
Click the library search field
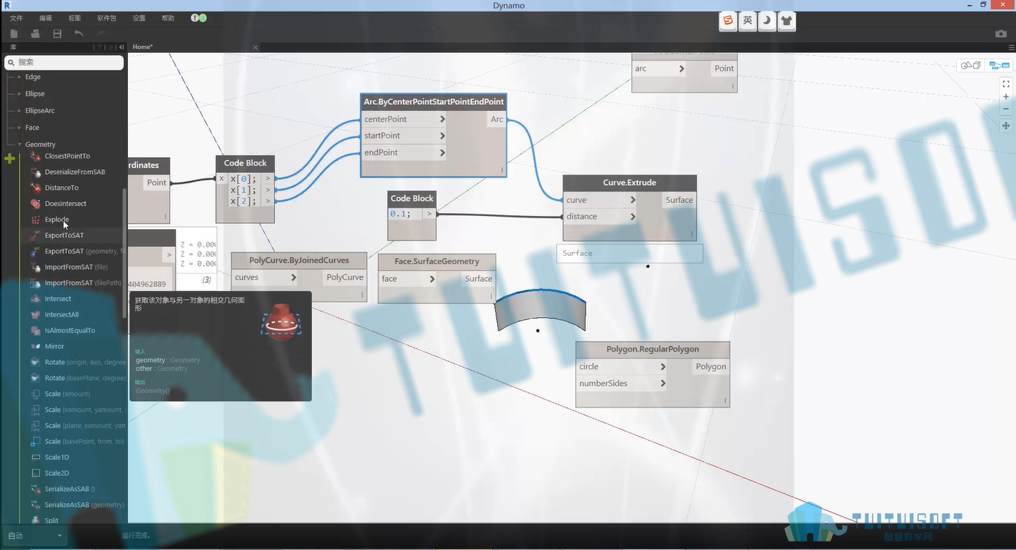(64, 62)
